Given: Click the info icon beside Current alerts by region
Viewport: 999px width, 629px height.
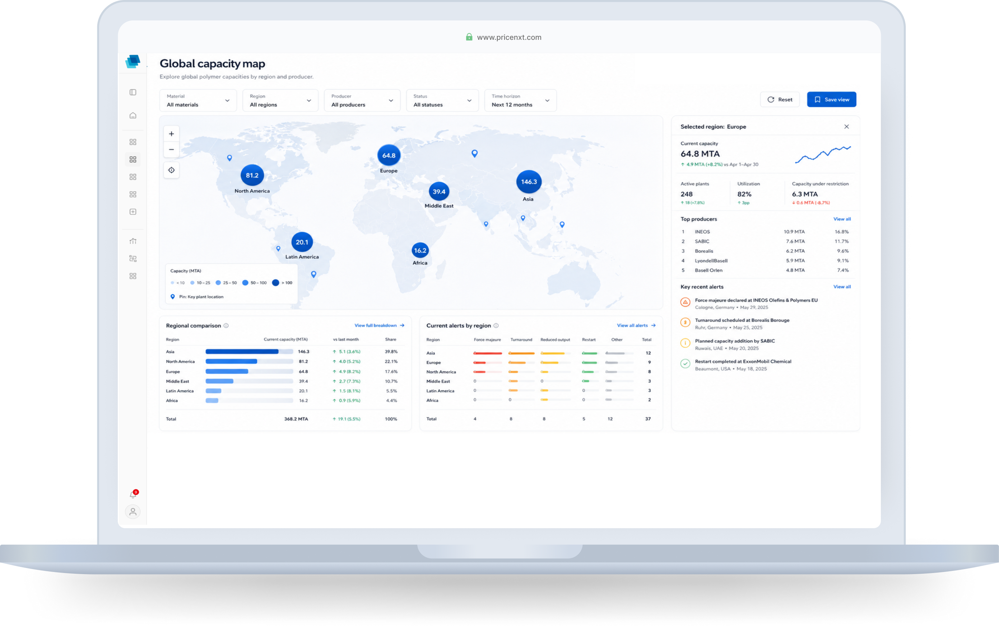Looking at the screenshot, I should [496, 325].
